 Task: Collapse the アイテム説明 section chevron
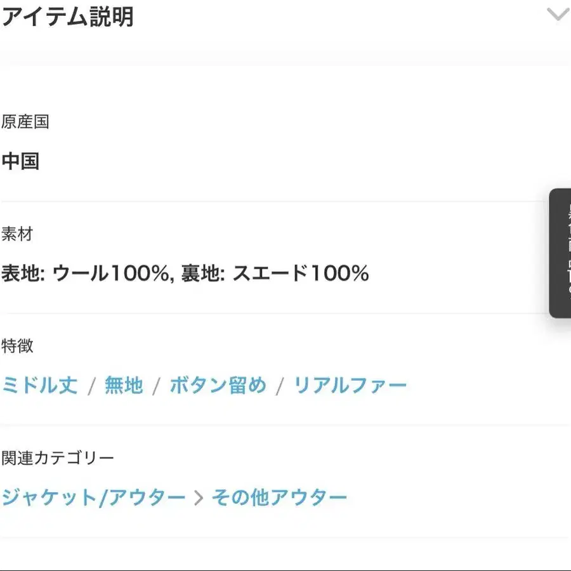pos(557,15)
